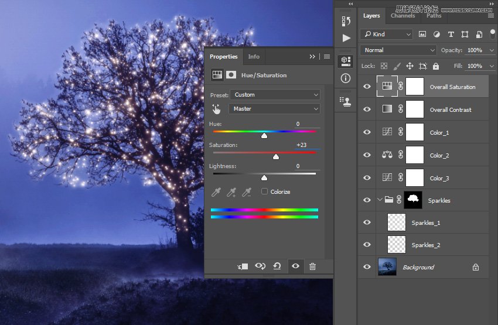Select the Color_2 layer
The height and width of the screenshot is (325, 498).
[439, 155]
